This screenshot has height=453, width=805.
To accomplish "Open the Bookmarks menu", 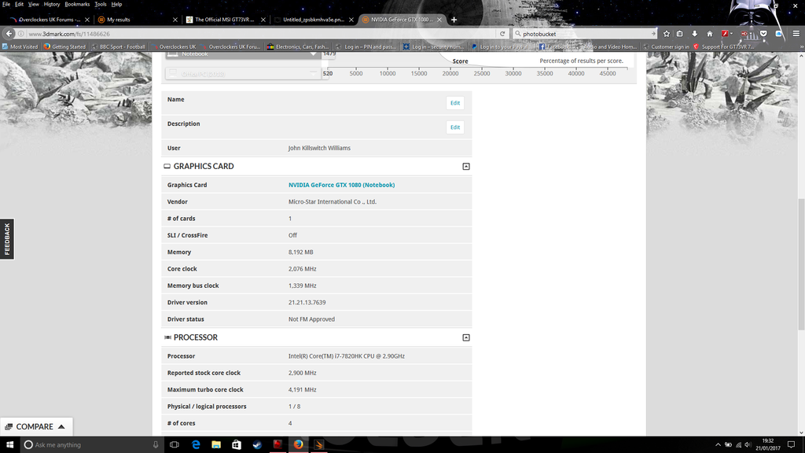I will 78,4.
